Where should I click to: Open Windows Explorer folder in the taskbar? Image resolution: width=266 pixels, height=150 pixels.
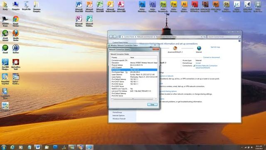(x=47, y=147)
